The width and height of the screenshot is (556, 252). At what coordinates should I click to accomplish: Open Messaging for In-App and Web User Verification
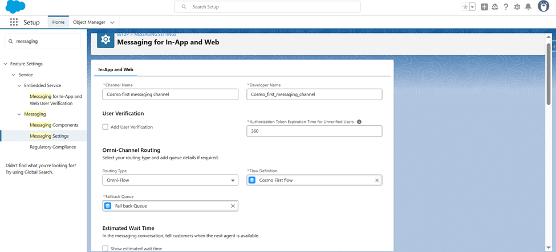coord(56,100)
